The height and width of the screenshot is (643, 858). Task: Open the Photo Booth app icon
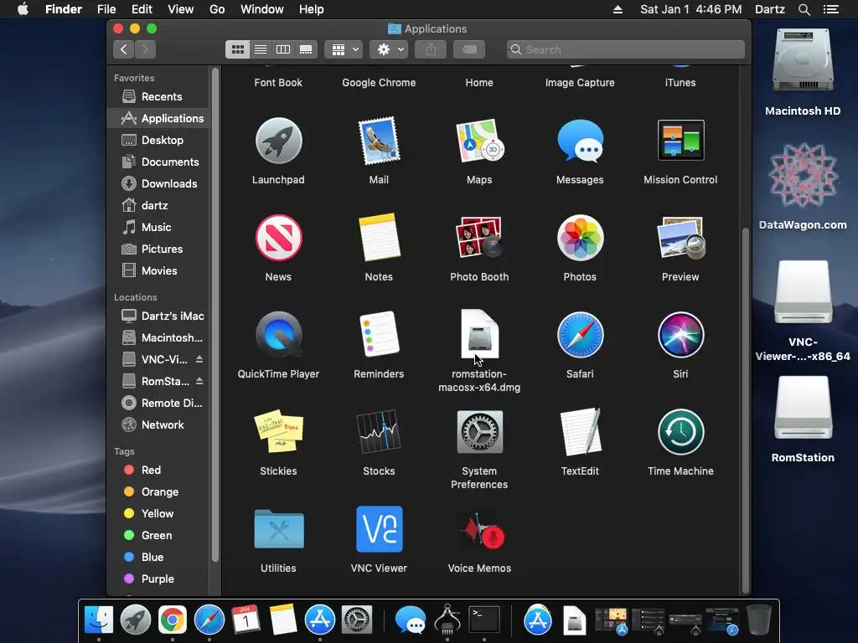tap(479, 238)
